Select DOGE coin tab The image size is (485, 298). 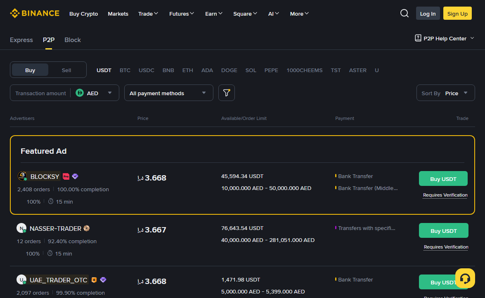(x=229, y=70)
